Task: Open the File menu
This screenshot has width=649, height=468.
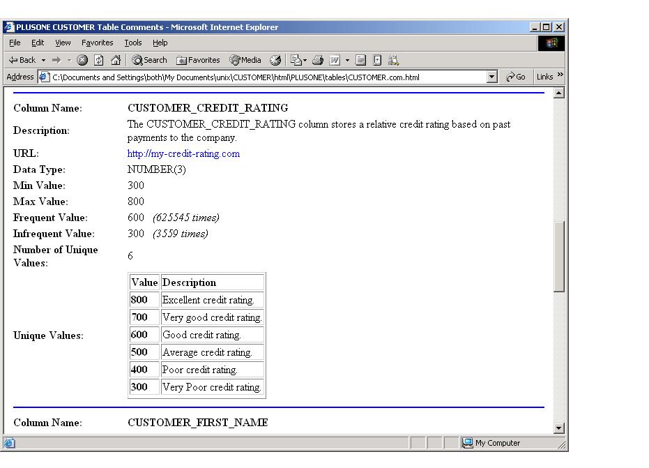Action: click(15, 43)
